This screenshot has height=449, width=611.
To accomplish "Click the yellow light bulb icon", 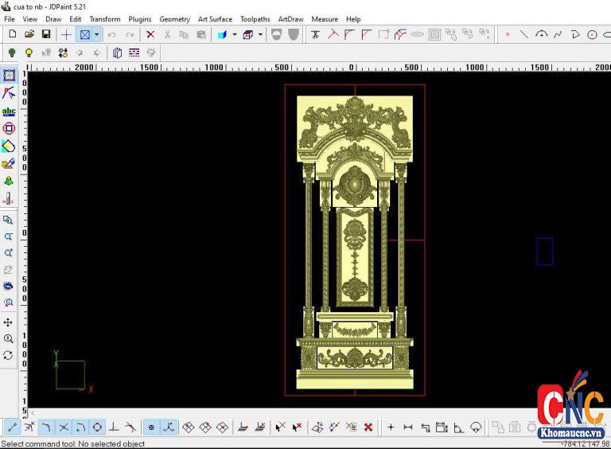I will coord(29,53).
